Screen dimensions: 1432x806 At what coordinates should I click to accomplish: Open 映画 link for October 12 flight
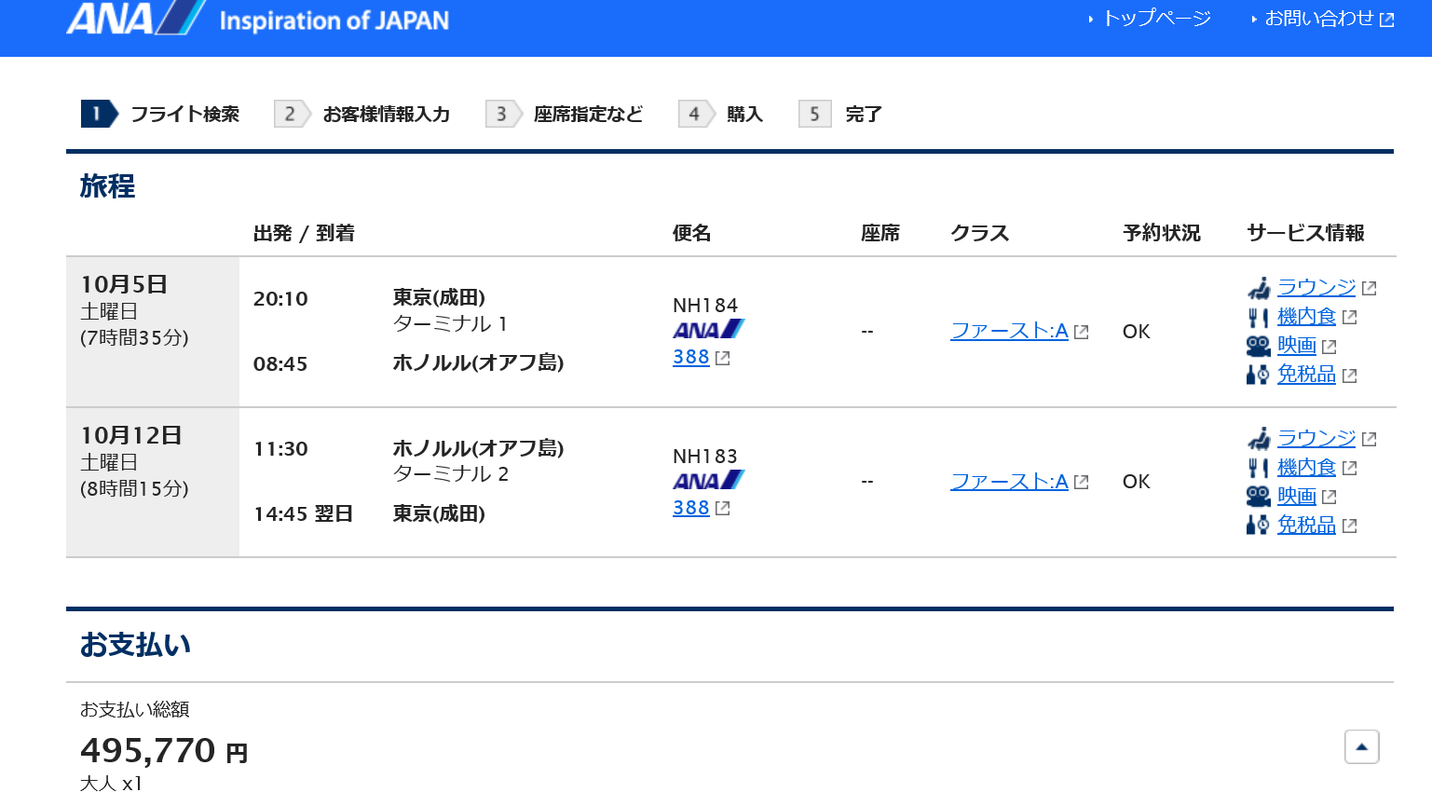[1297, 496]
